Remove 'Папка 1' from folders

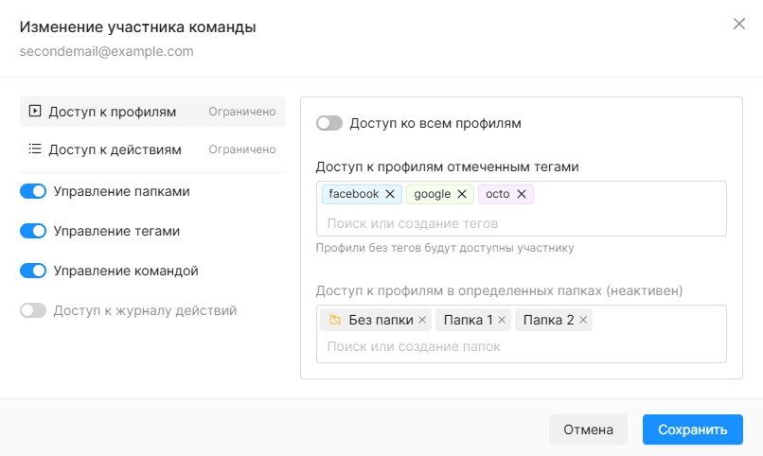pos(502,320)
